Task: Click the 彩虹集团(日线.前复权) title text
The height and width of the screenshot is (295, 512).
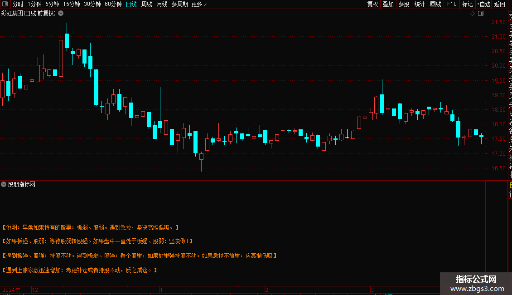Action: tap(29, 14)
